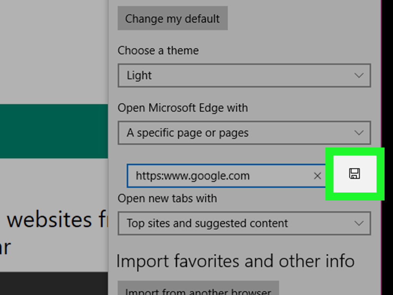Click the chevron on the new tabs dropdown
This screenshot has width=393, height=295.
point(359,223)
